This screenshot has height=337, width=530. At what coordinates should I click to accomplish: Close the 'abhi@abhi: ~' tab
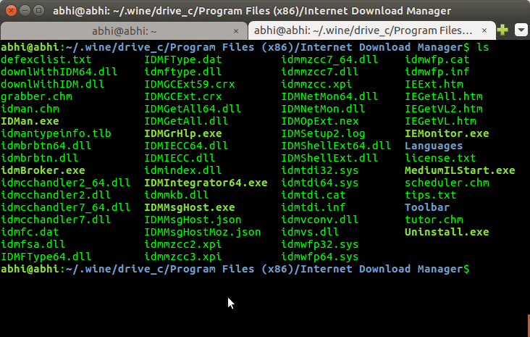click(236, 31)
